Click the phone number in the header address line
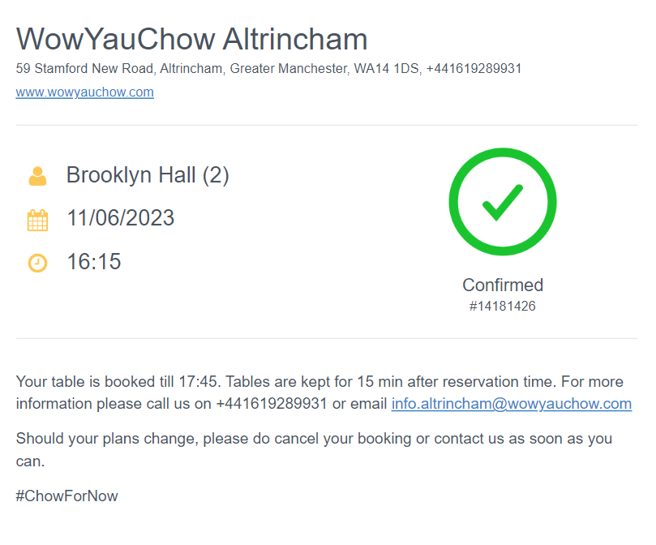The width and height of the screenshot is (656, 545). [x=473, y=69]
